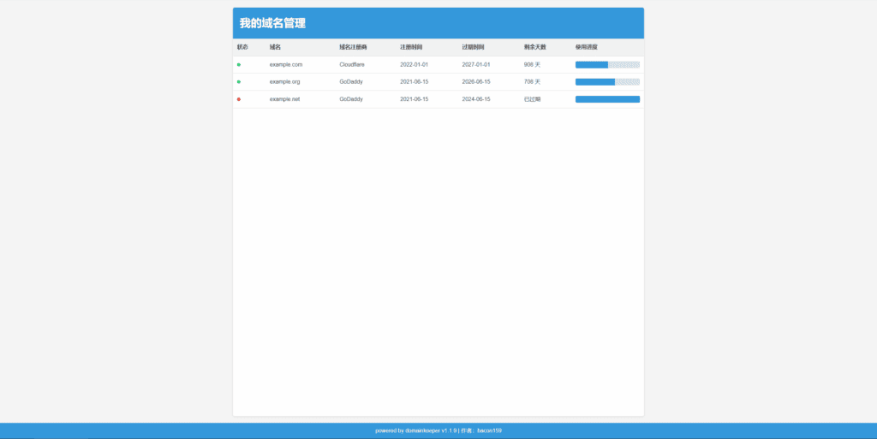This screenshot has height=439, width=877.
Task: Click GoDaddy in the example.net row
Action: point(351,99)
